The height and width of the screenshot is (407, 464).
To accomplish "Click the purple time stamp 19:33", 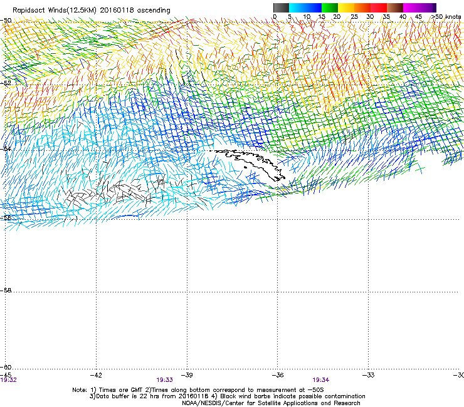I will tap(164, 380).
